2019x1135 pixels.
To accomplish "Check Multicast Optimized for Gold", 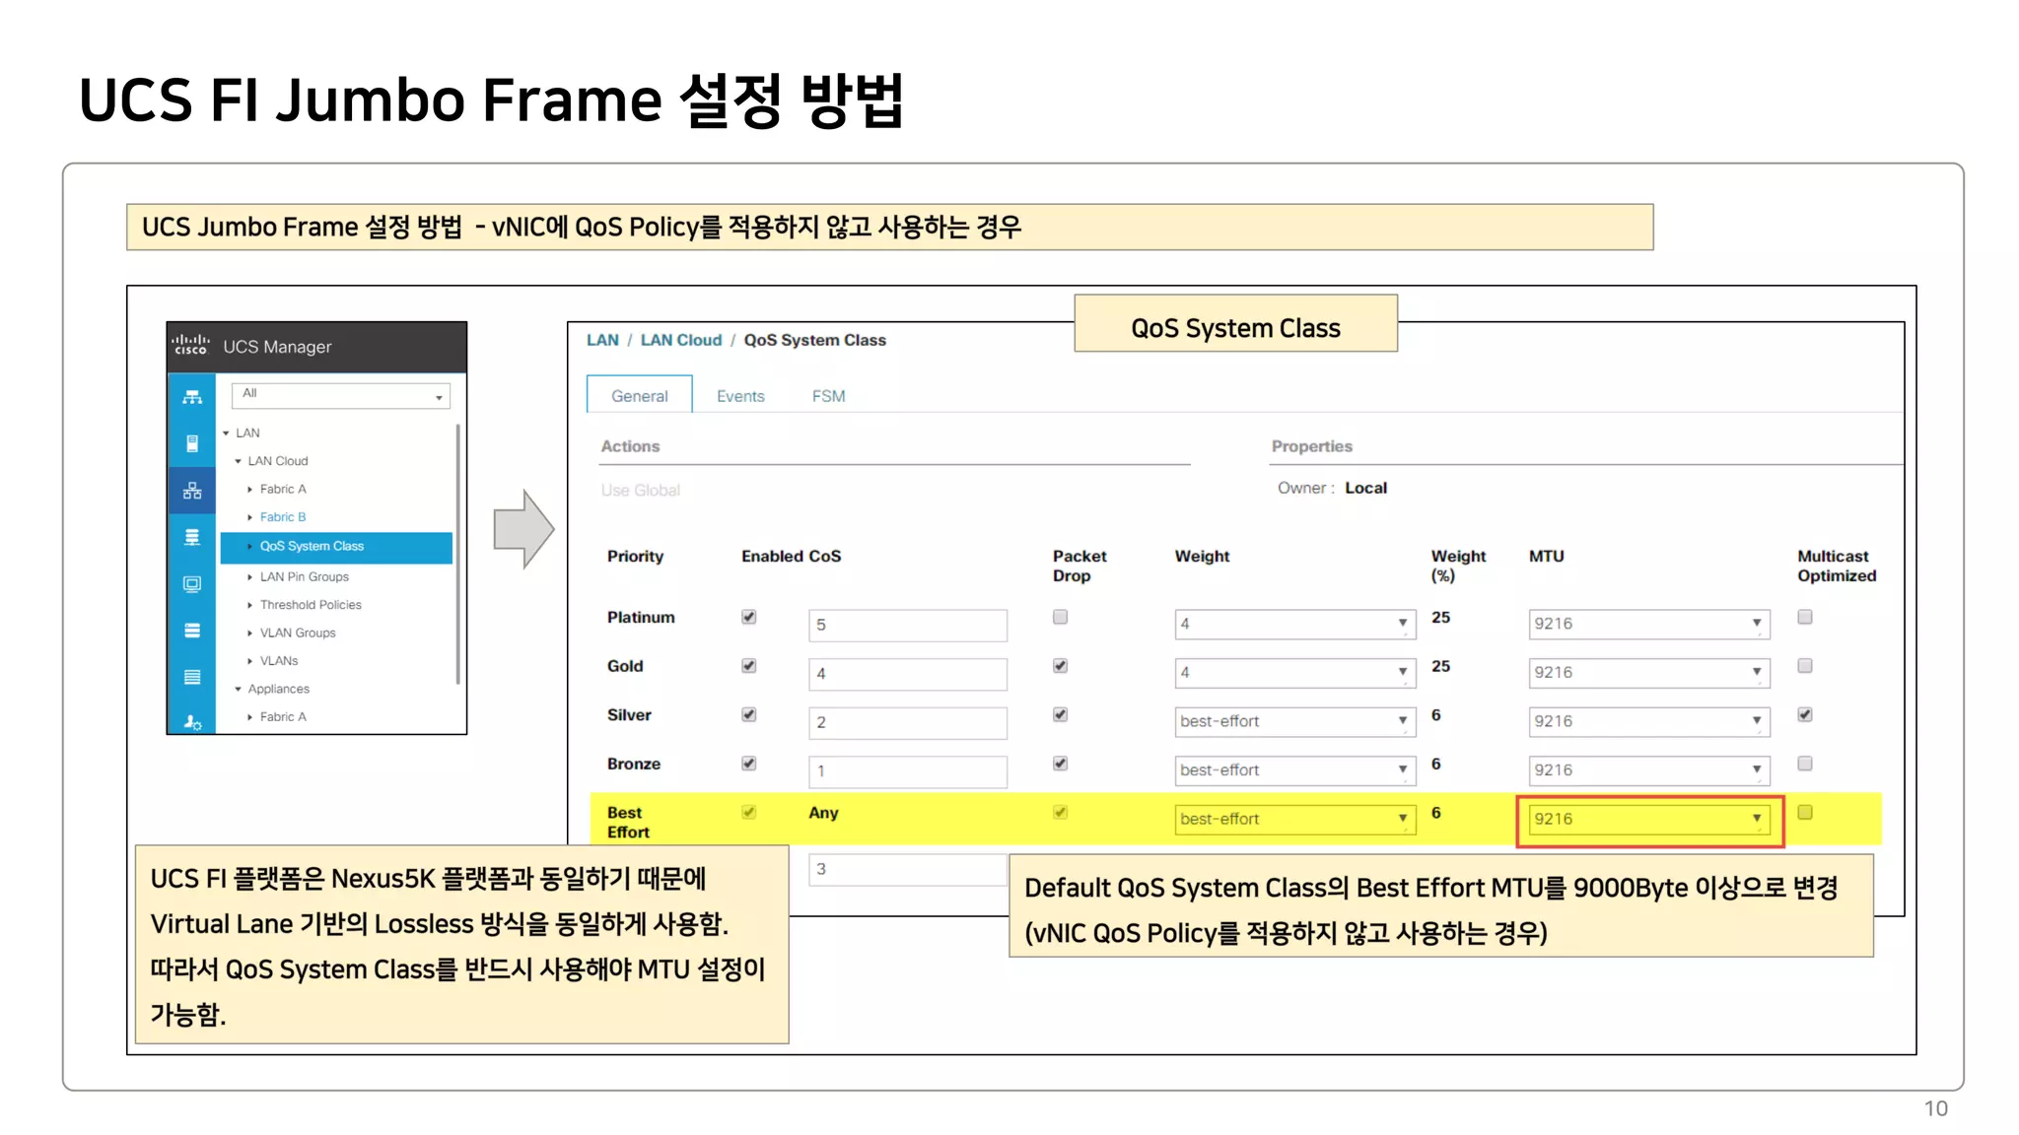I will [1805, 666].
